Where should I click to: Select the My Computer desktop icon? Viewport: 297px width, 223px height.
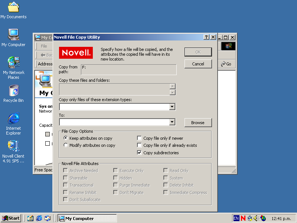coord(13,38)
